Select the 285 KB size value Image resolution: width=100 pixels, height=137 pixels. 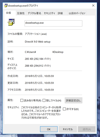tap(38, 59)
